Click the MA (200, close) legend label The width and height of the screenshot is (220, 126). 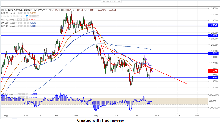8,23
